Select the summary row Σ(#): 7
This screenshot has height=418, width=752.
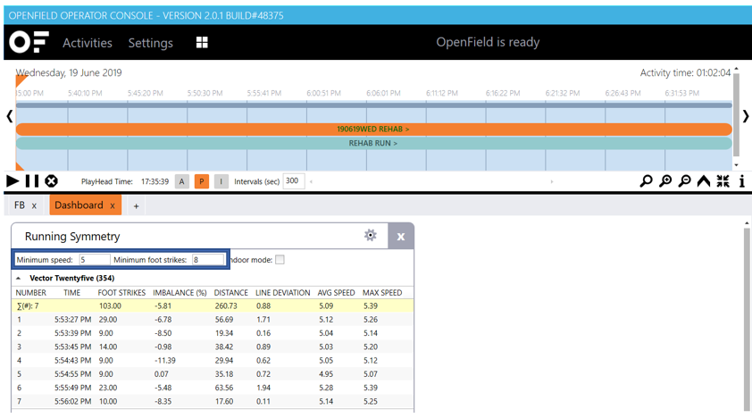tap(213, 305)
